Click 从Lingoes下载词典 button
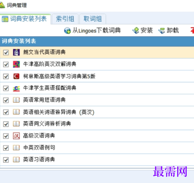 point(92,30)
